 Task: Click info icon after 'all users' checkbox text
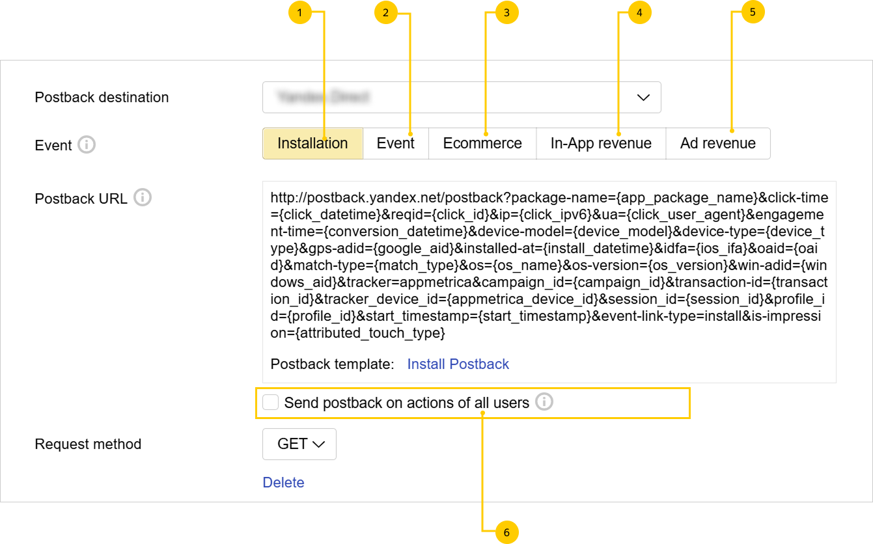coord(544,402)
